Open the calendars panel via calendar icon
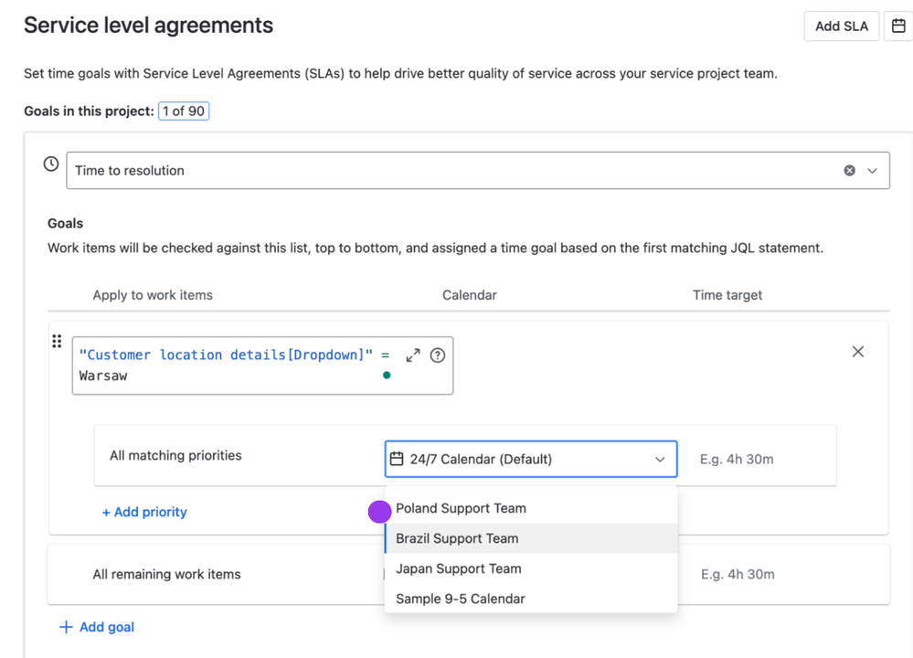The image size is (913, 658). (900, 26)
